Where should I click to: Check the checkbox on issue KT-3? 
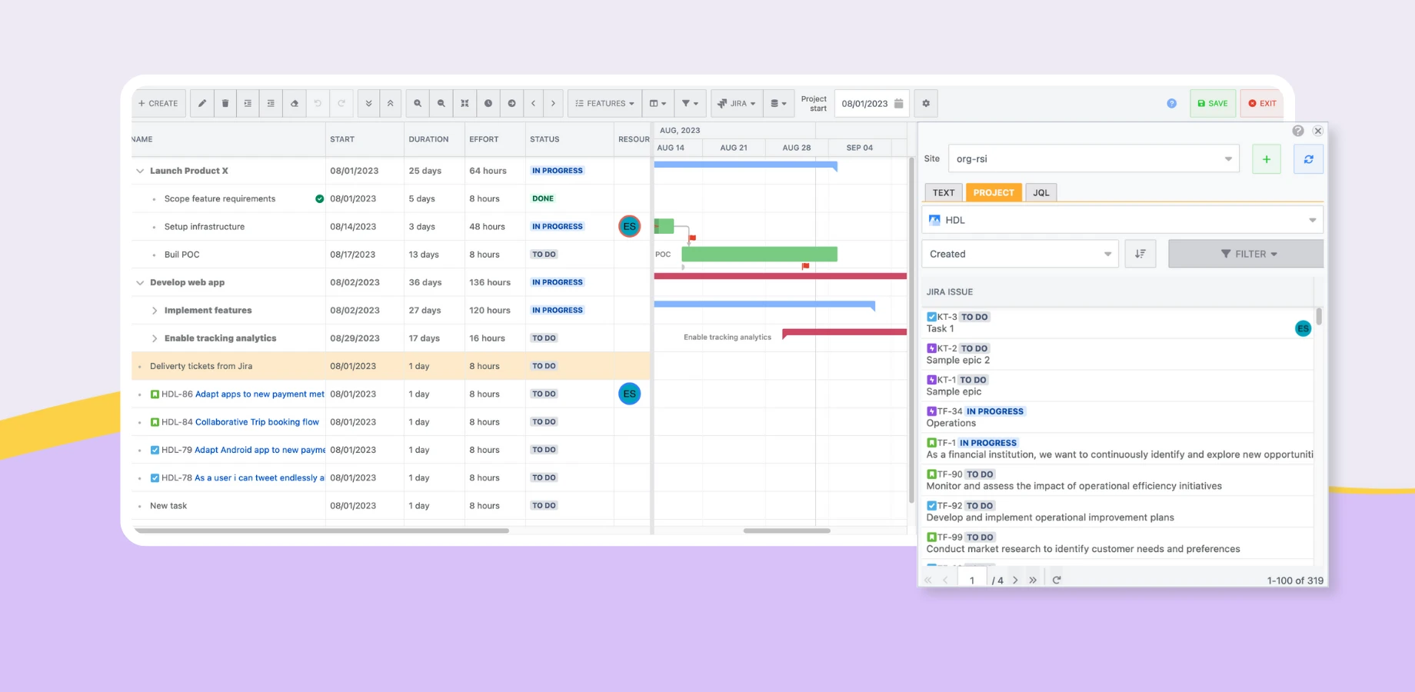coord(931,316)
